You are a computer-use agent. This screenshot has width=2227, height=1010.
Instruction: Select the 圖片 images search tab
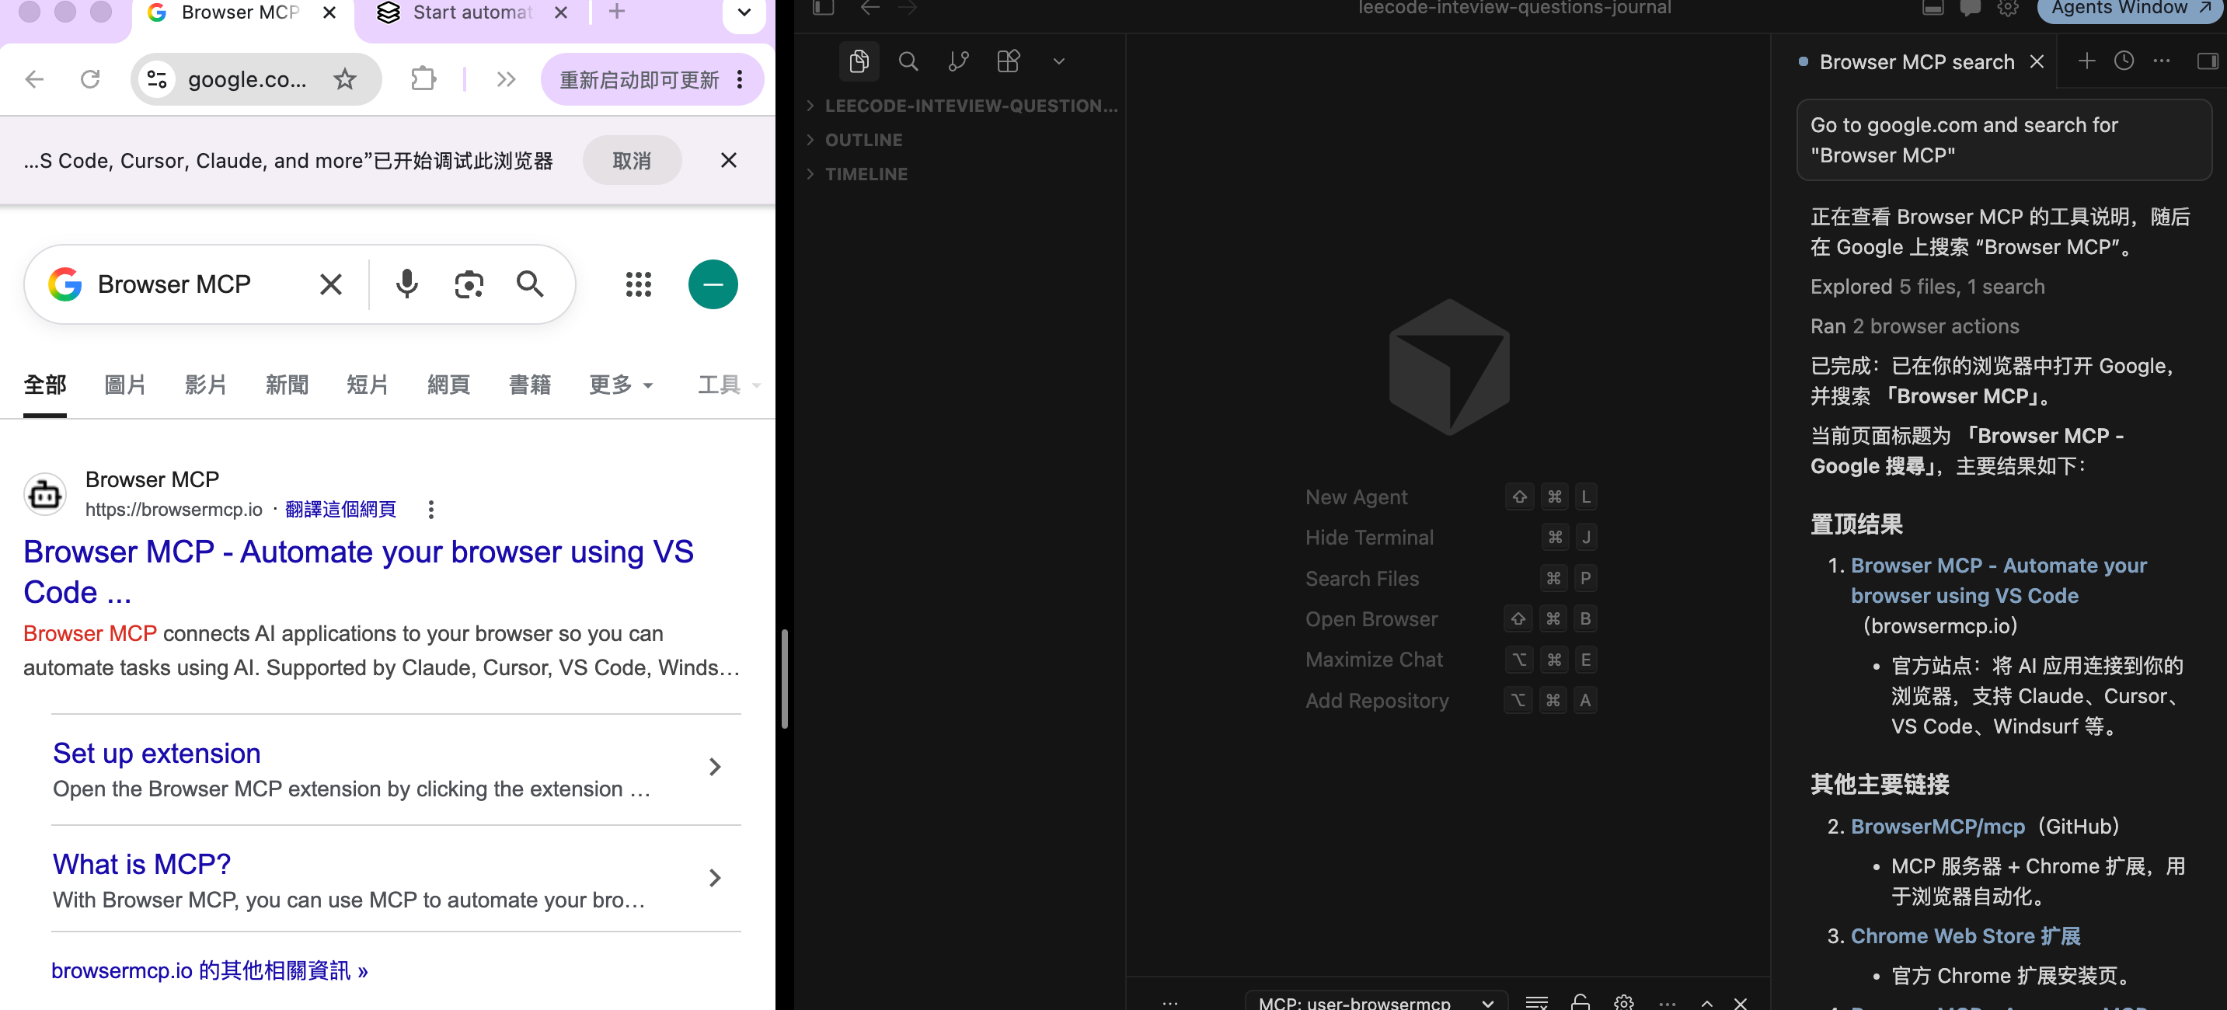pos(124,385)
